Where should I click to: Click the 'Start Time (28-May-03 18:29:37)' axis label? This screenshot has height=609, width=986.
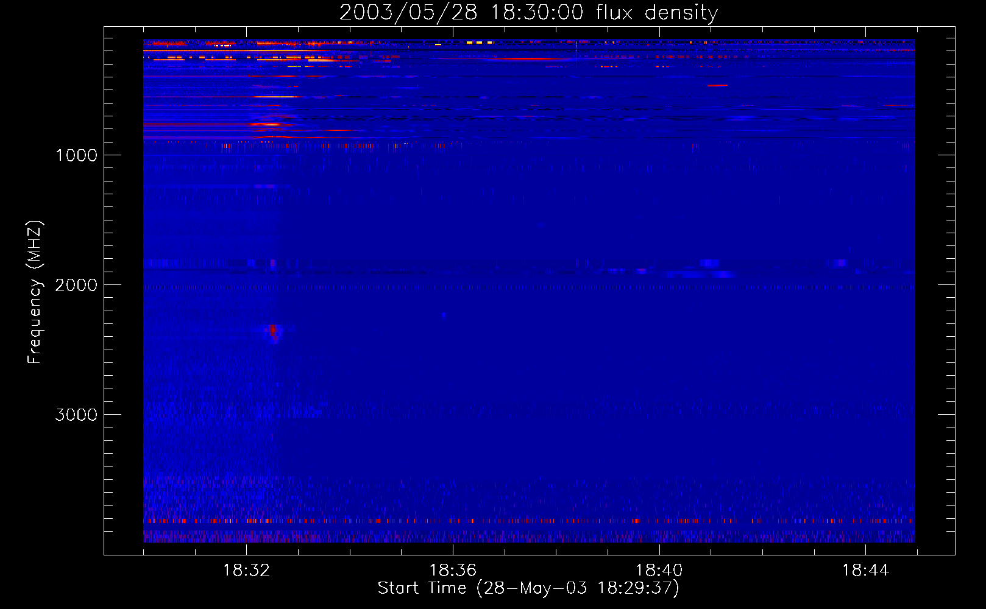pos(528,588)
